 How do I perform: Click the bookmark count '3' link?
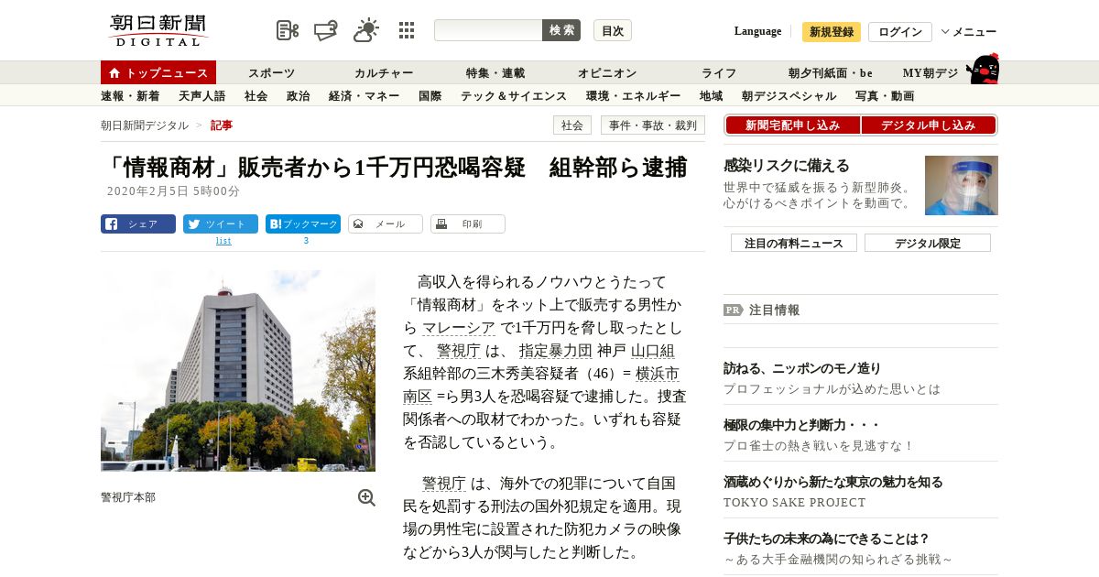tap(306, 241)
